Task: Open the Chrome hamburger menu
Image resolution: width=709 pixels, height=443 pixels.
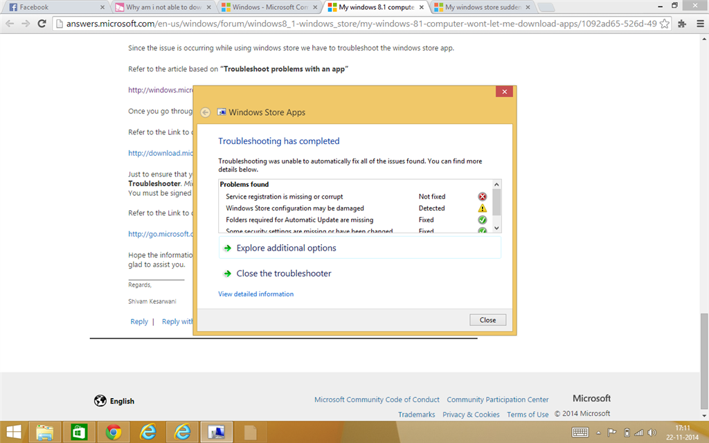Action: click(700, 24)
